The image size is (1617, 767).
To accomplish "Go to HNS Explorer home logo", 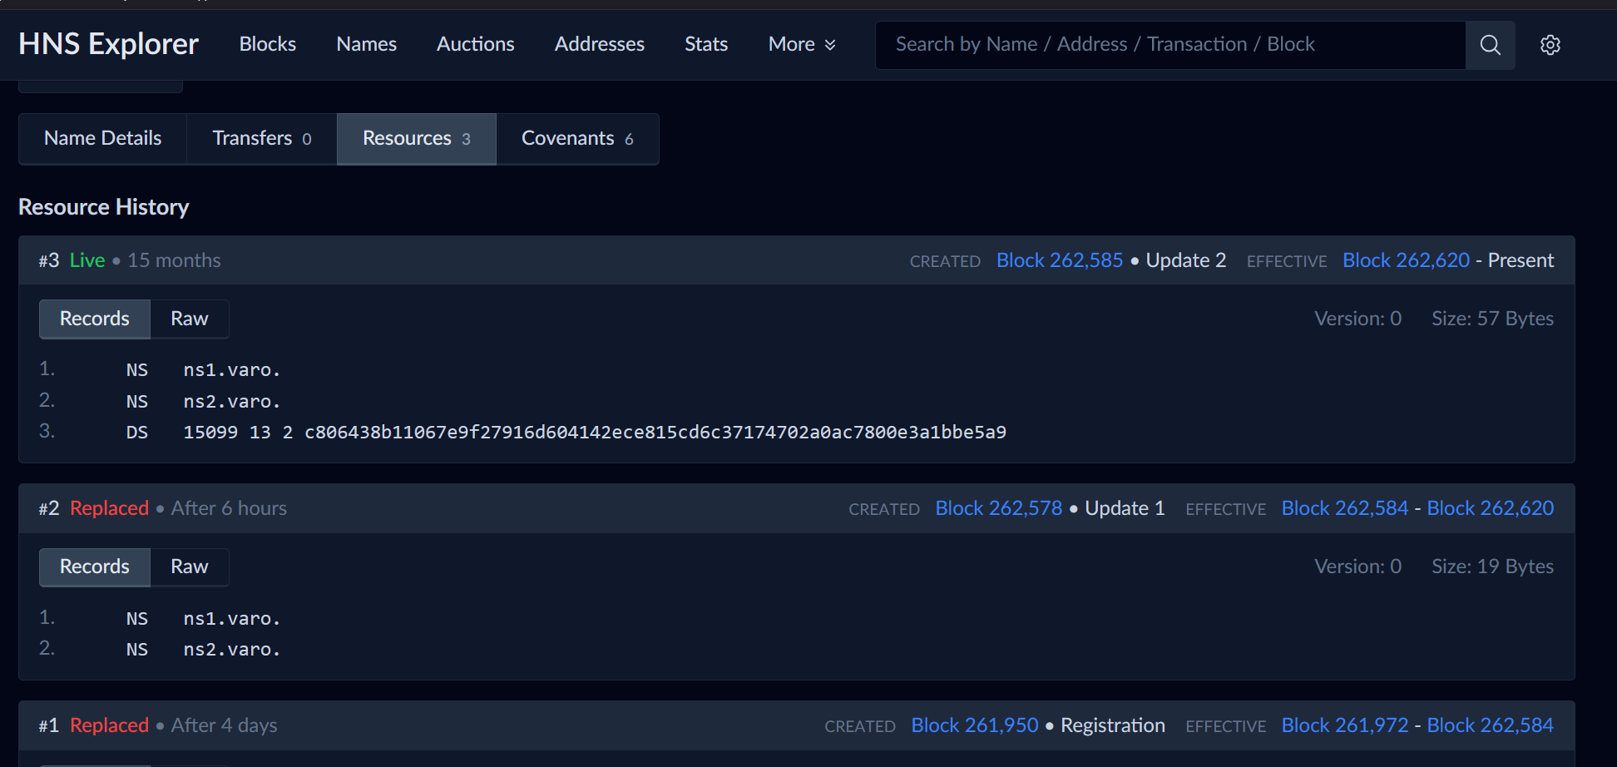I will (x=109, y=44).
